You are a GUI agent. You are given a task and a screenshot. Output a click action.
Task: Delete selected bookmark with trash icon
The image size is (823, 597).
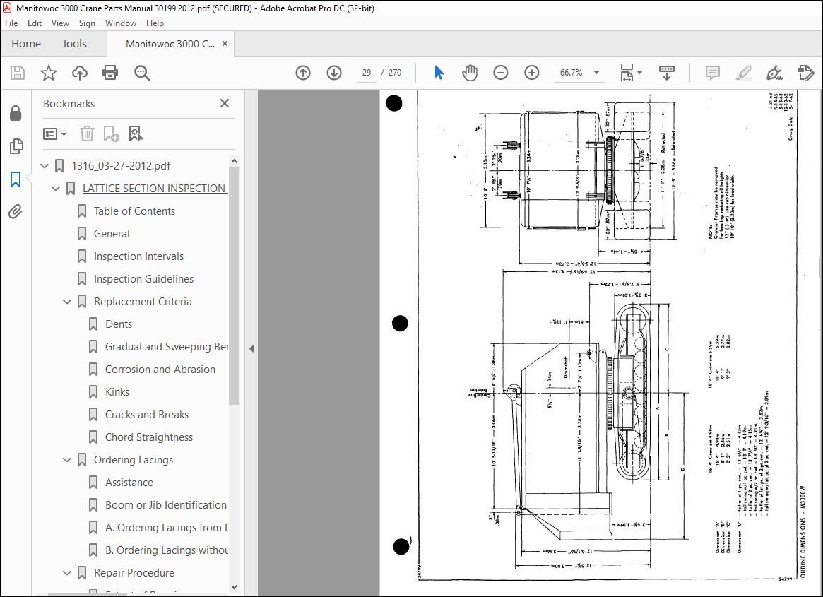87,134
